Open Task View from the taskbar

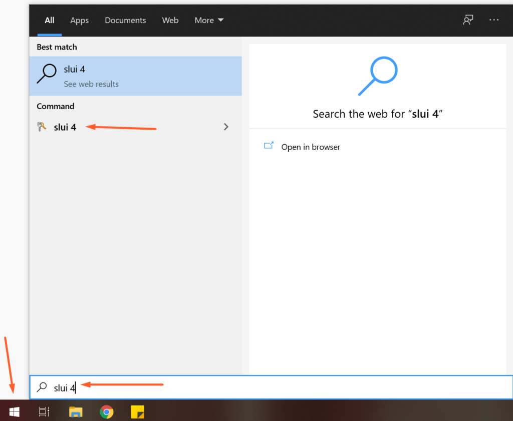[x=44, y=411]
